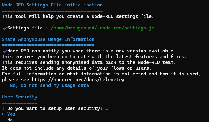
Task: Select Yes for user security setup
Action: coord(11,114)
